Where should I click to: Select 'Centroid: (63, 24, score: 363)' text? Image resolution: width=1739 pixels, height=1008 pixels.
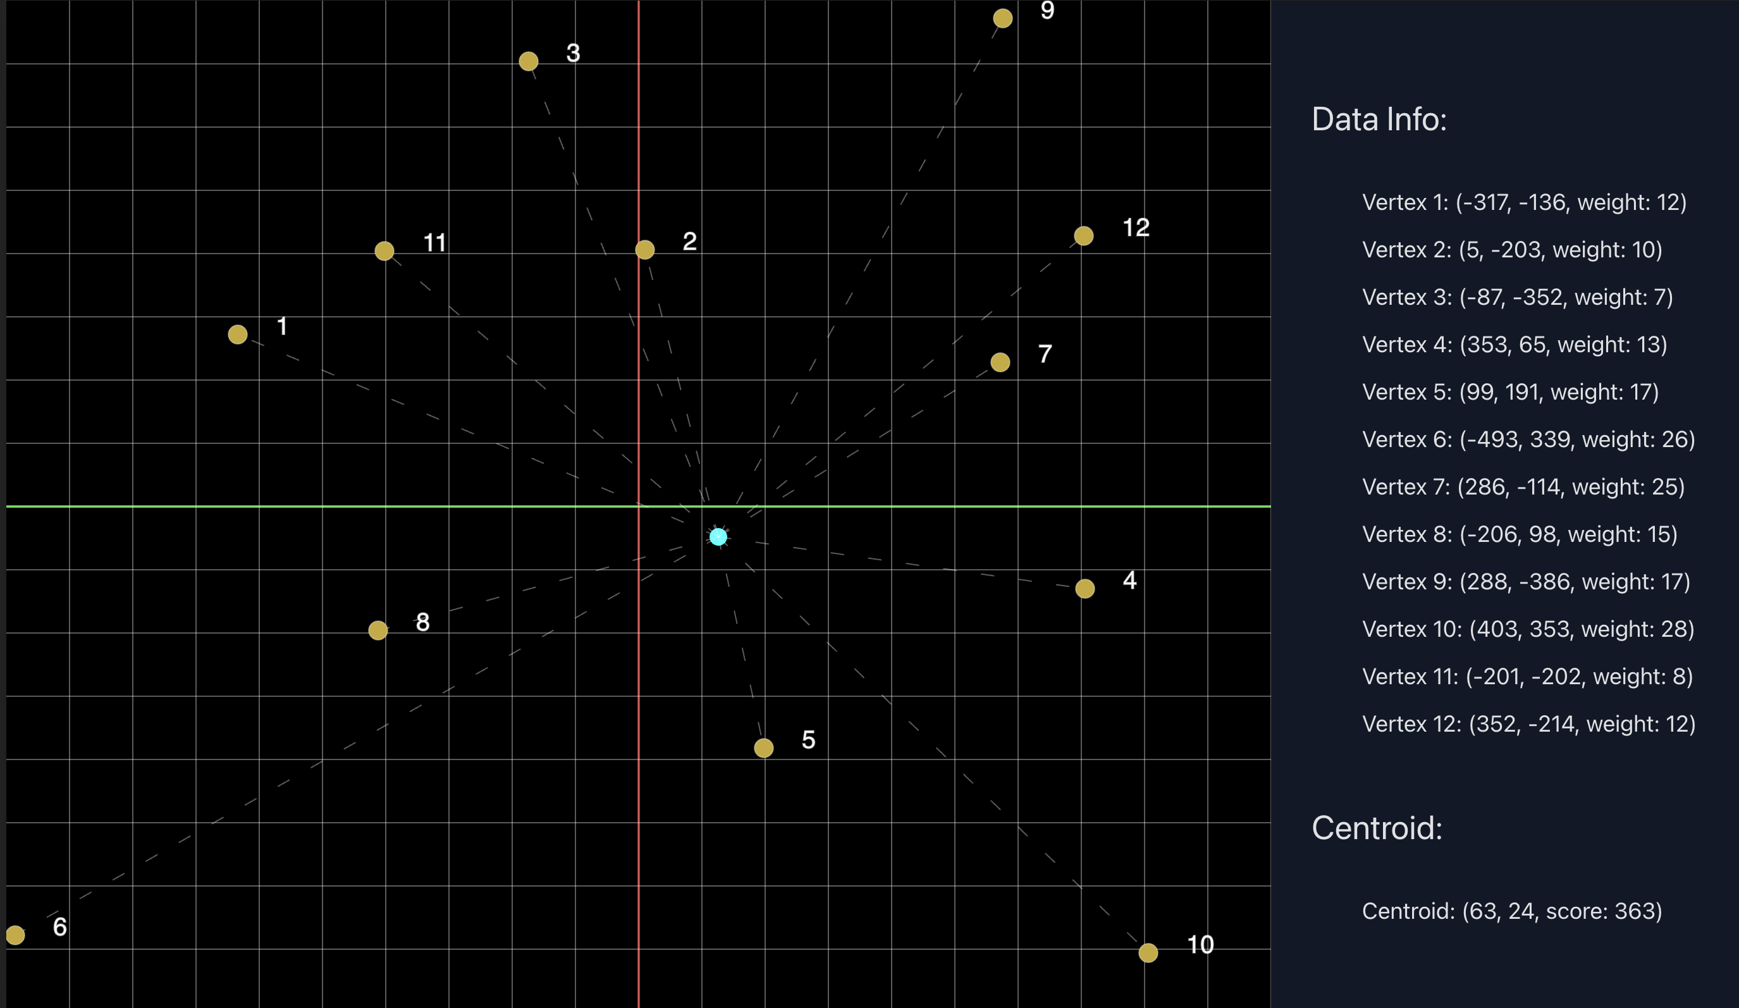point(1512,911)
